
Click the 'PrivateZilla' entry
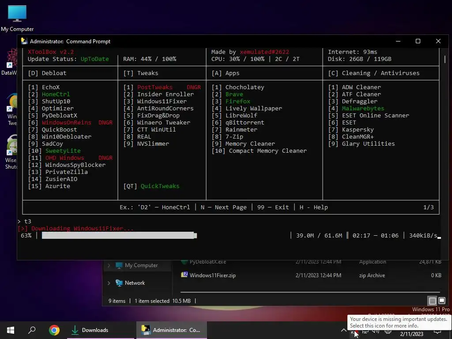(67, 172)
